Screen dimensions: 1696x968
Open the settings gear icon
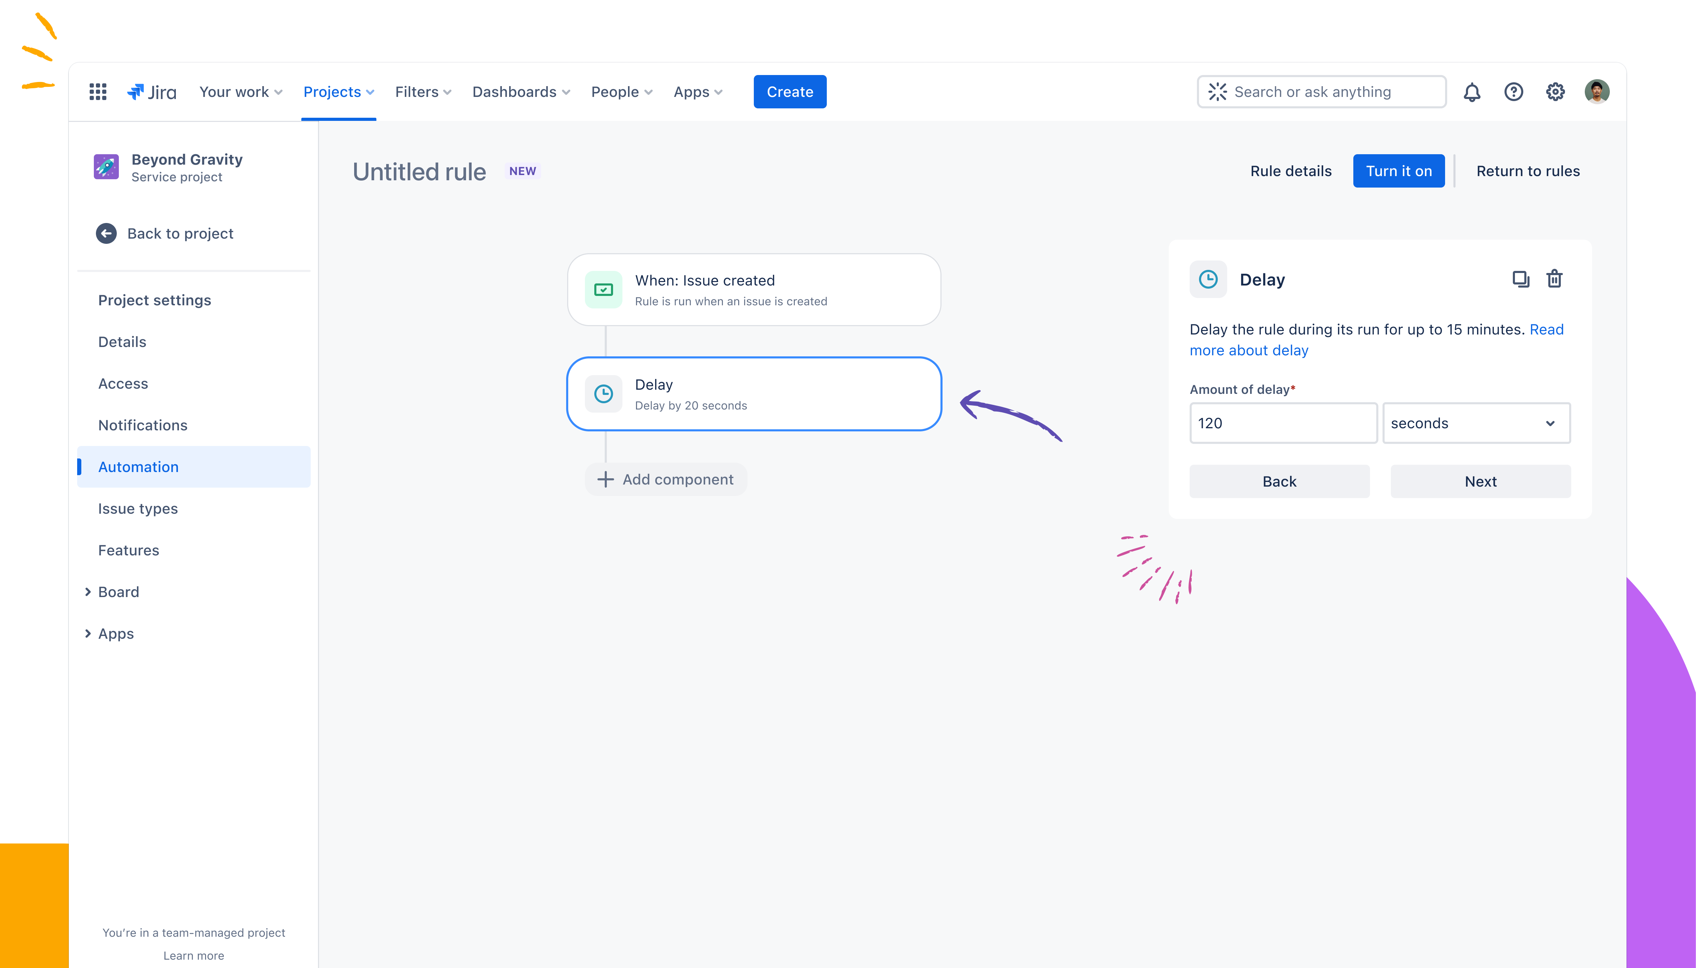(1555, 92)
